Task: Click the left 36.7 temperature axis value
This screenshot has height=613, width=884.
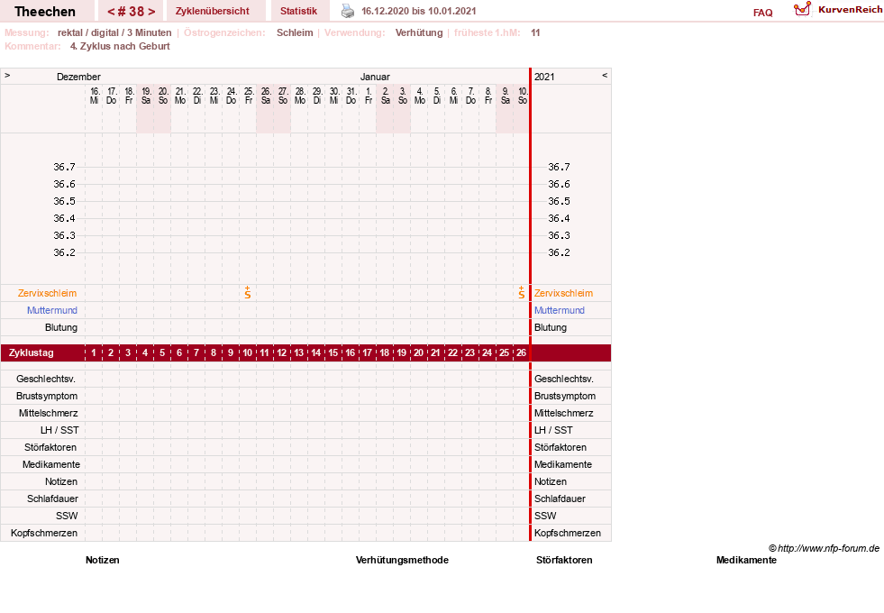Action: [64, 167]
